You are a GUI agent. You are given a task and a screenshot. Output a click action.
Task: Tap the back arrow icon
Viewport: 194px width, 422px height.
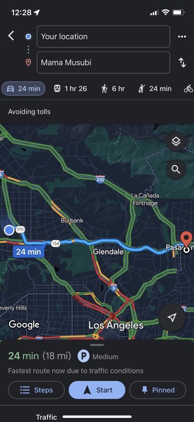coord(11,36)
